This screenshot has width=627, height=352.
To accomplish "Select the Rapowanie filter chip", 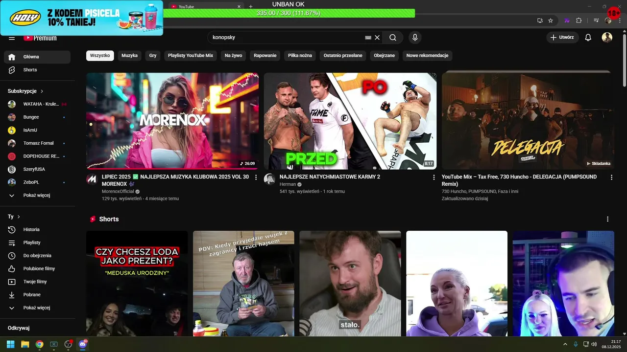I will point(265,56).
